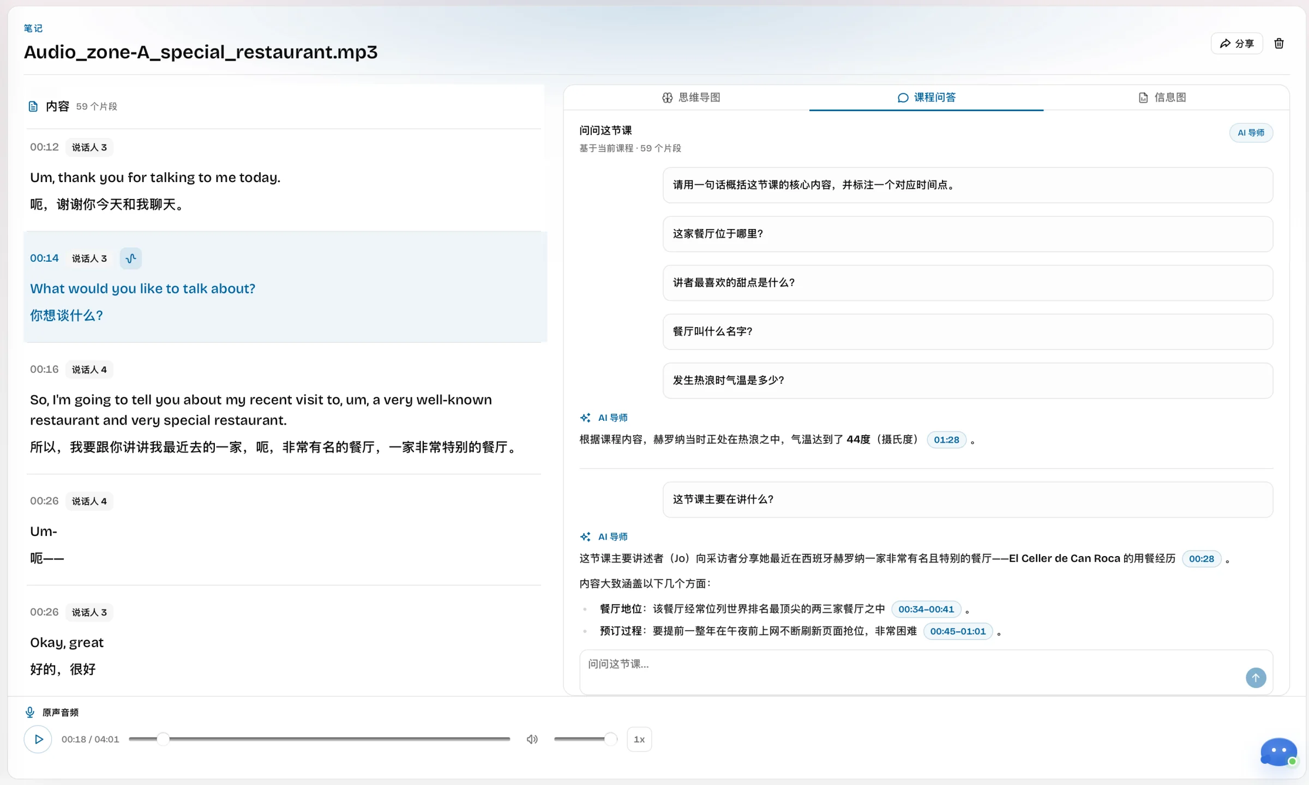Click the 'Okay, great' transcript line

[x=67, y=643]
